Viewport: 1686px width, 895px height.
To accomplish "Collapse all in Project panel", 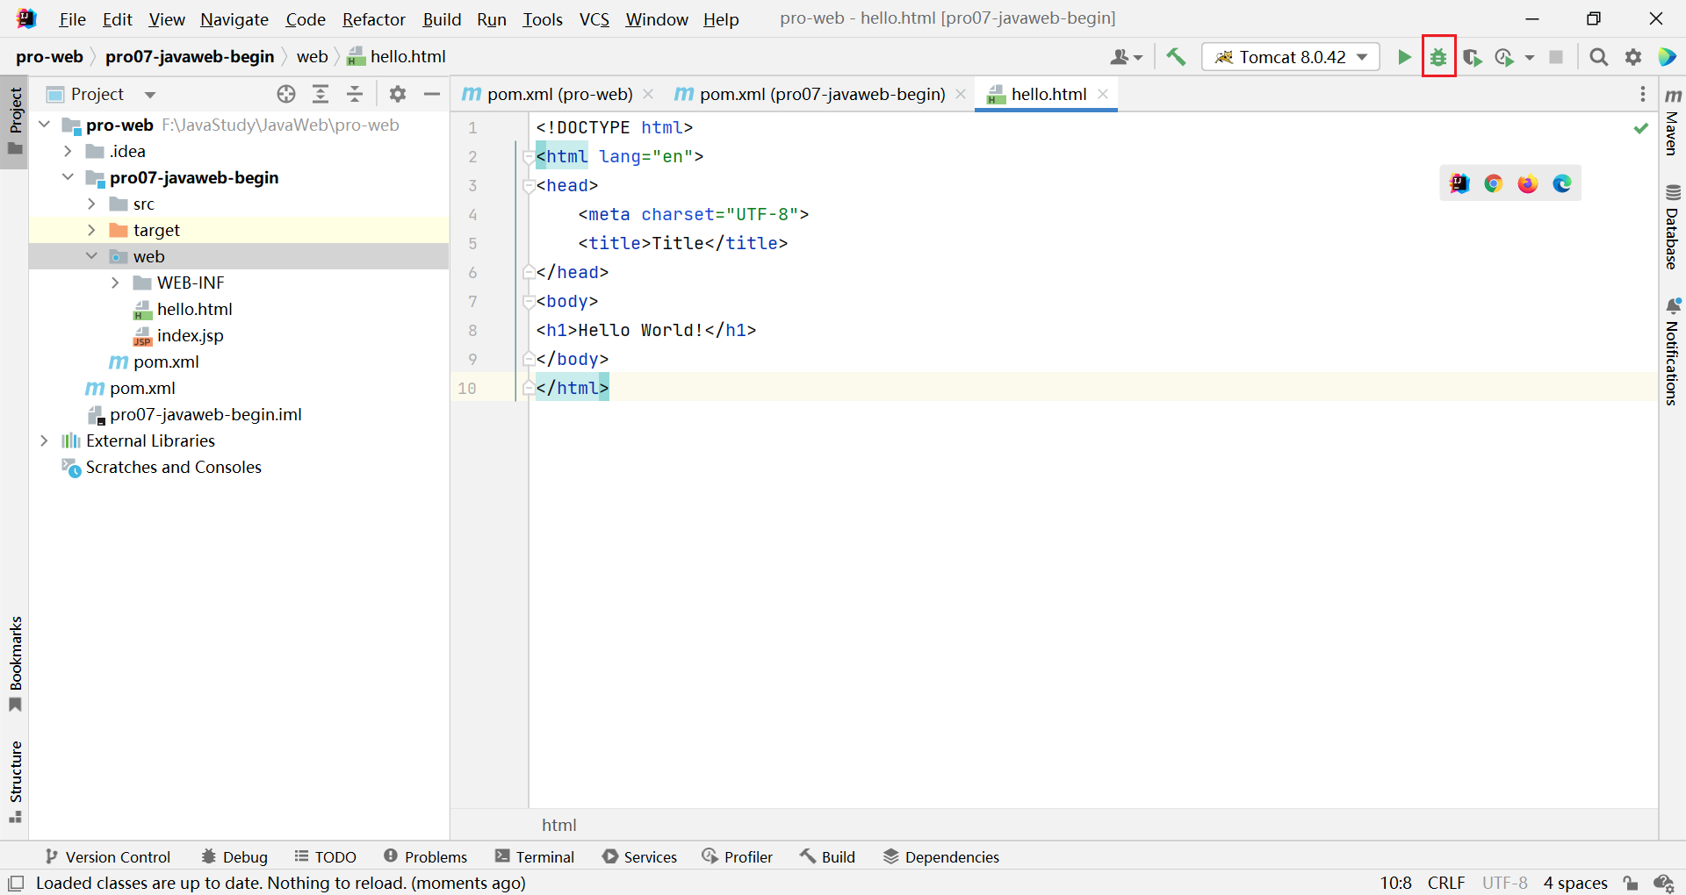I will pyautogui.click(x=355, y=94).
